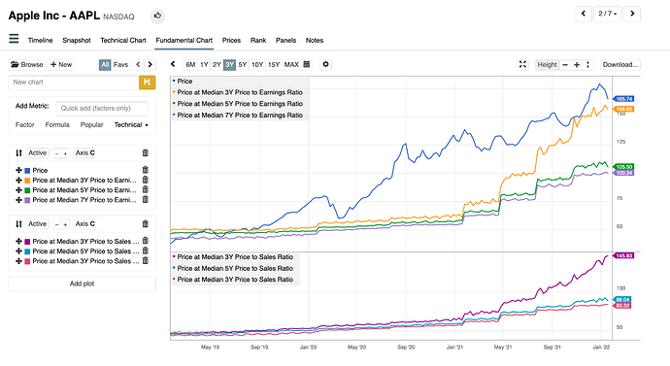Viewport: 670px width, 366px height.
Task: Click Axis C on first plot group
Action: click(x=84, y=152)
